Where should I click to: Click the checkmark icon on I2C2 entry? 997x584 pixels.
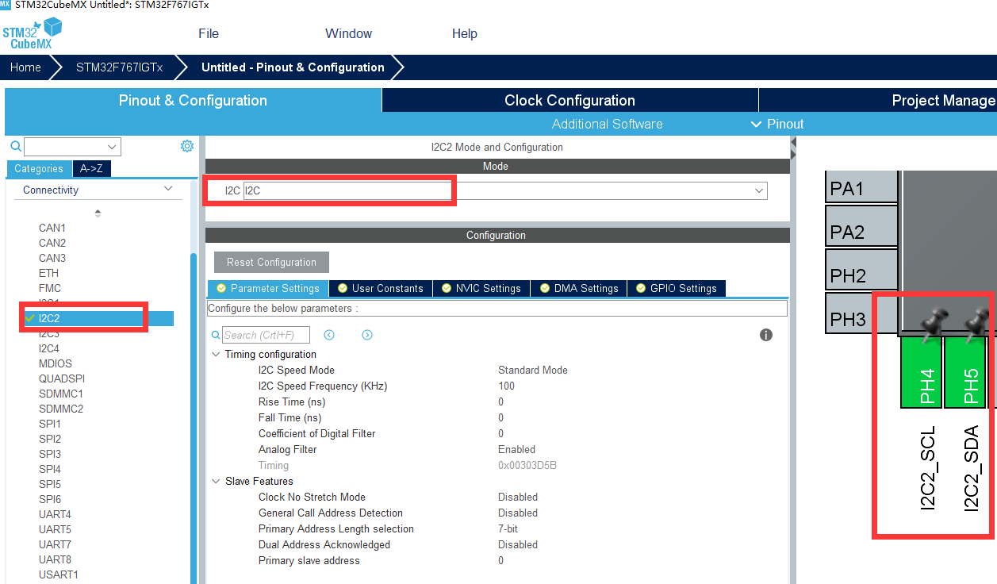[30, 318]
